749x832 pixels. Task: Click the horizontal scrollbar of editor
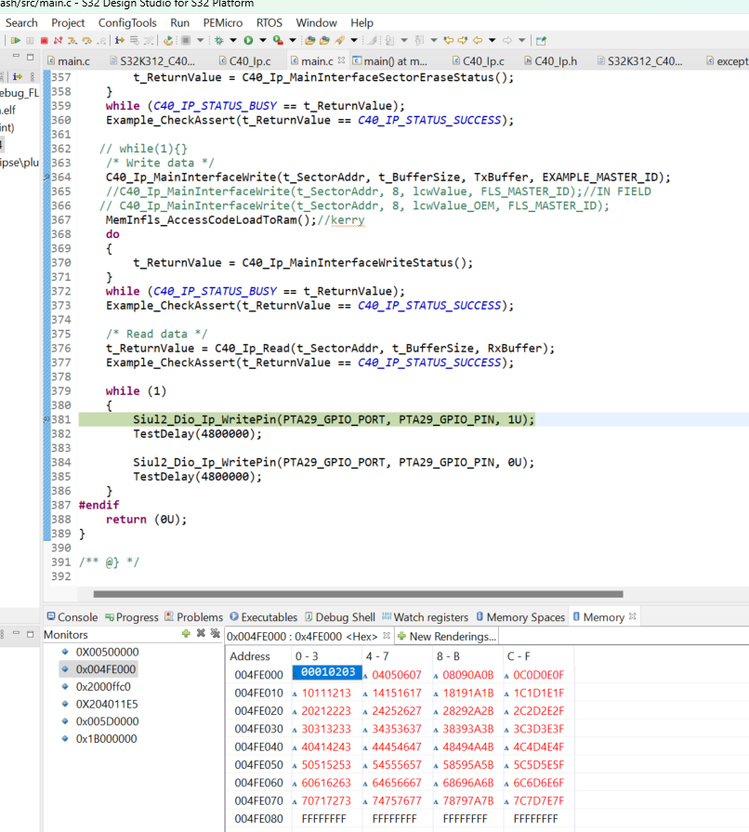tap(358, 594)
